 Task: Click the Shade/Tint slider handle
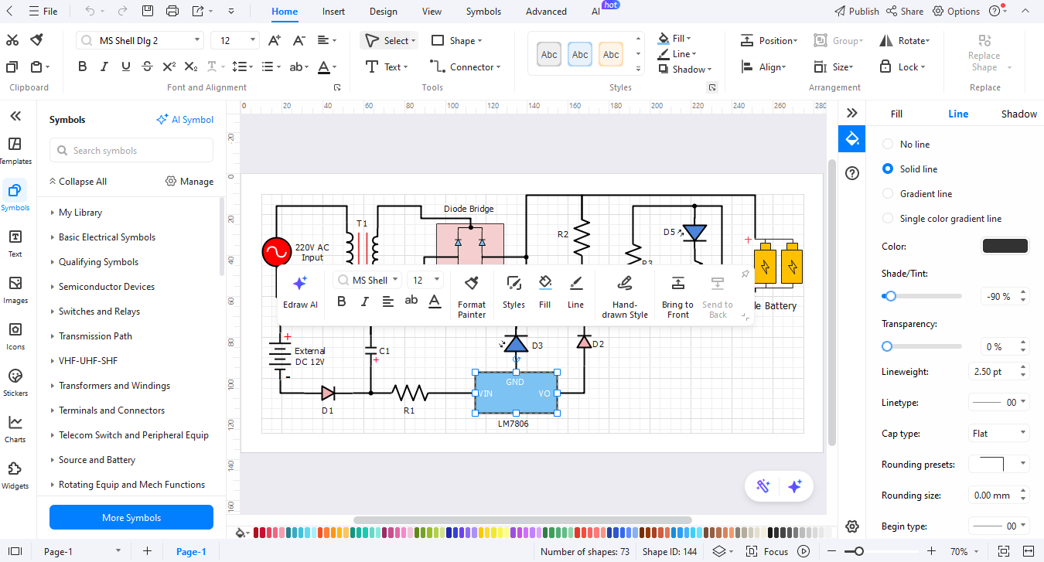tap(890, 296)
